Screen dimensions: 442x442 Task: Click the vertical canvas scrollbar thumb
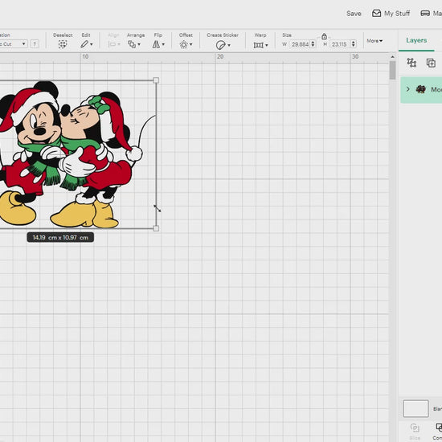pyautogui.click(x=392, y=70)
